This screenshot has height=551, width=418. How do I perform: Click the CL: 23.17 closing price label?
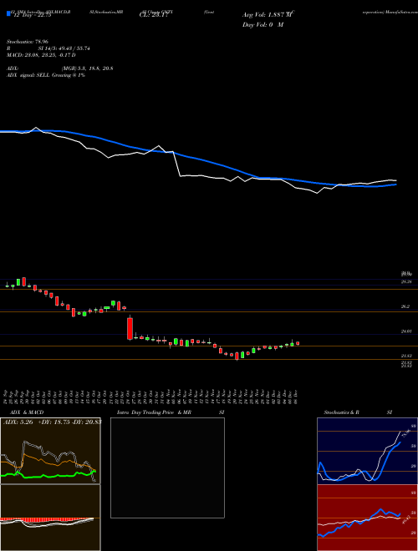pyautogui.click(x=153, y=15)
